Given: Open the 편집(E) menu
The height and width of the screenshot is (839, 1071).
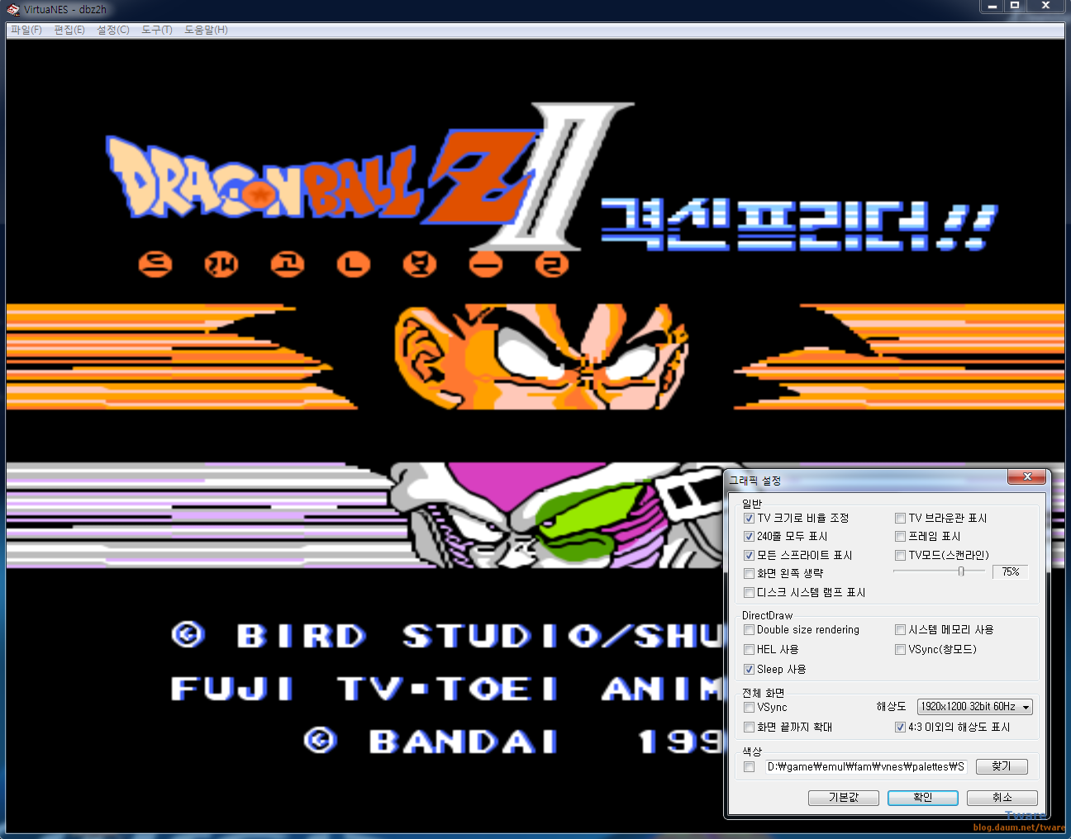Looking at the screenshot, I should [x=69, y=30].
